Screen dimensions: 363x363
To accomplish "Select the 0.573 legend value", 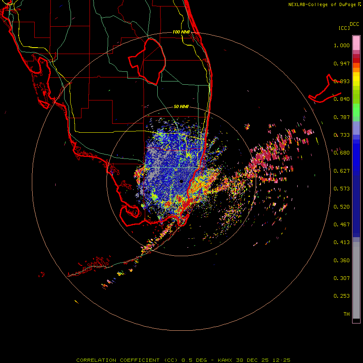I will pos(342,189).
